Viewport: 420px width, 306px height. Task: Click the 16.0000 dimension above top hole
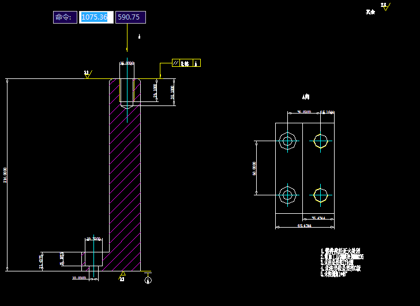[127, 63]
